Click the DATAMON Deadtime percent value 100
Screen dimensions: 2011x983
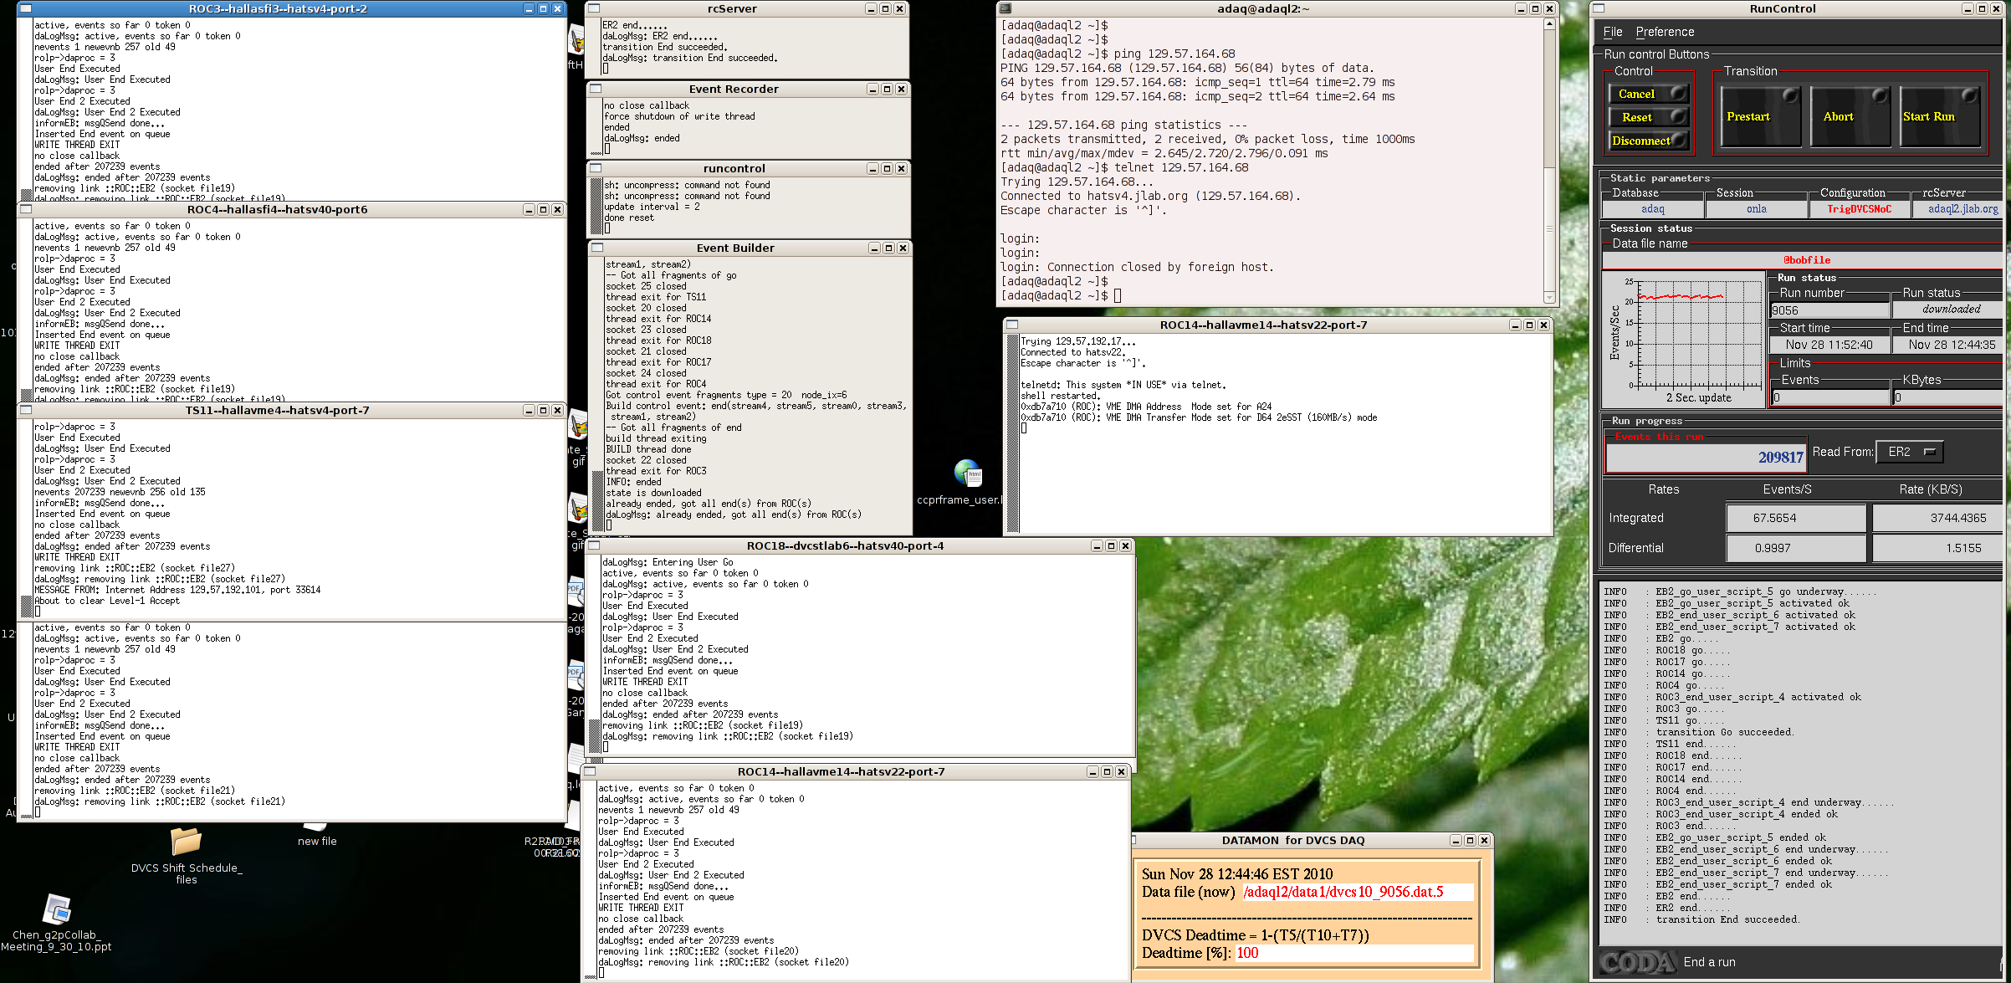point(1353,953)
